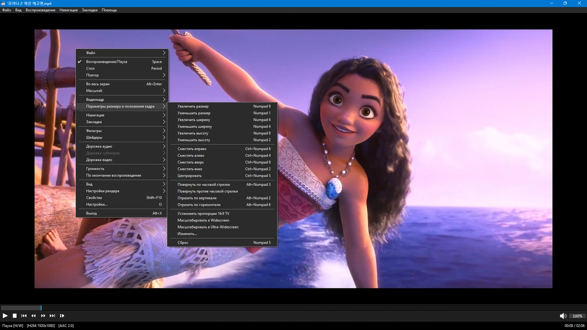Expand the Масштаб submenu
This screenshot has width=587, height=330.
click(x=122, y=91)
